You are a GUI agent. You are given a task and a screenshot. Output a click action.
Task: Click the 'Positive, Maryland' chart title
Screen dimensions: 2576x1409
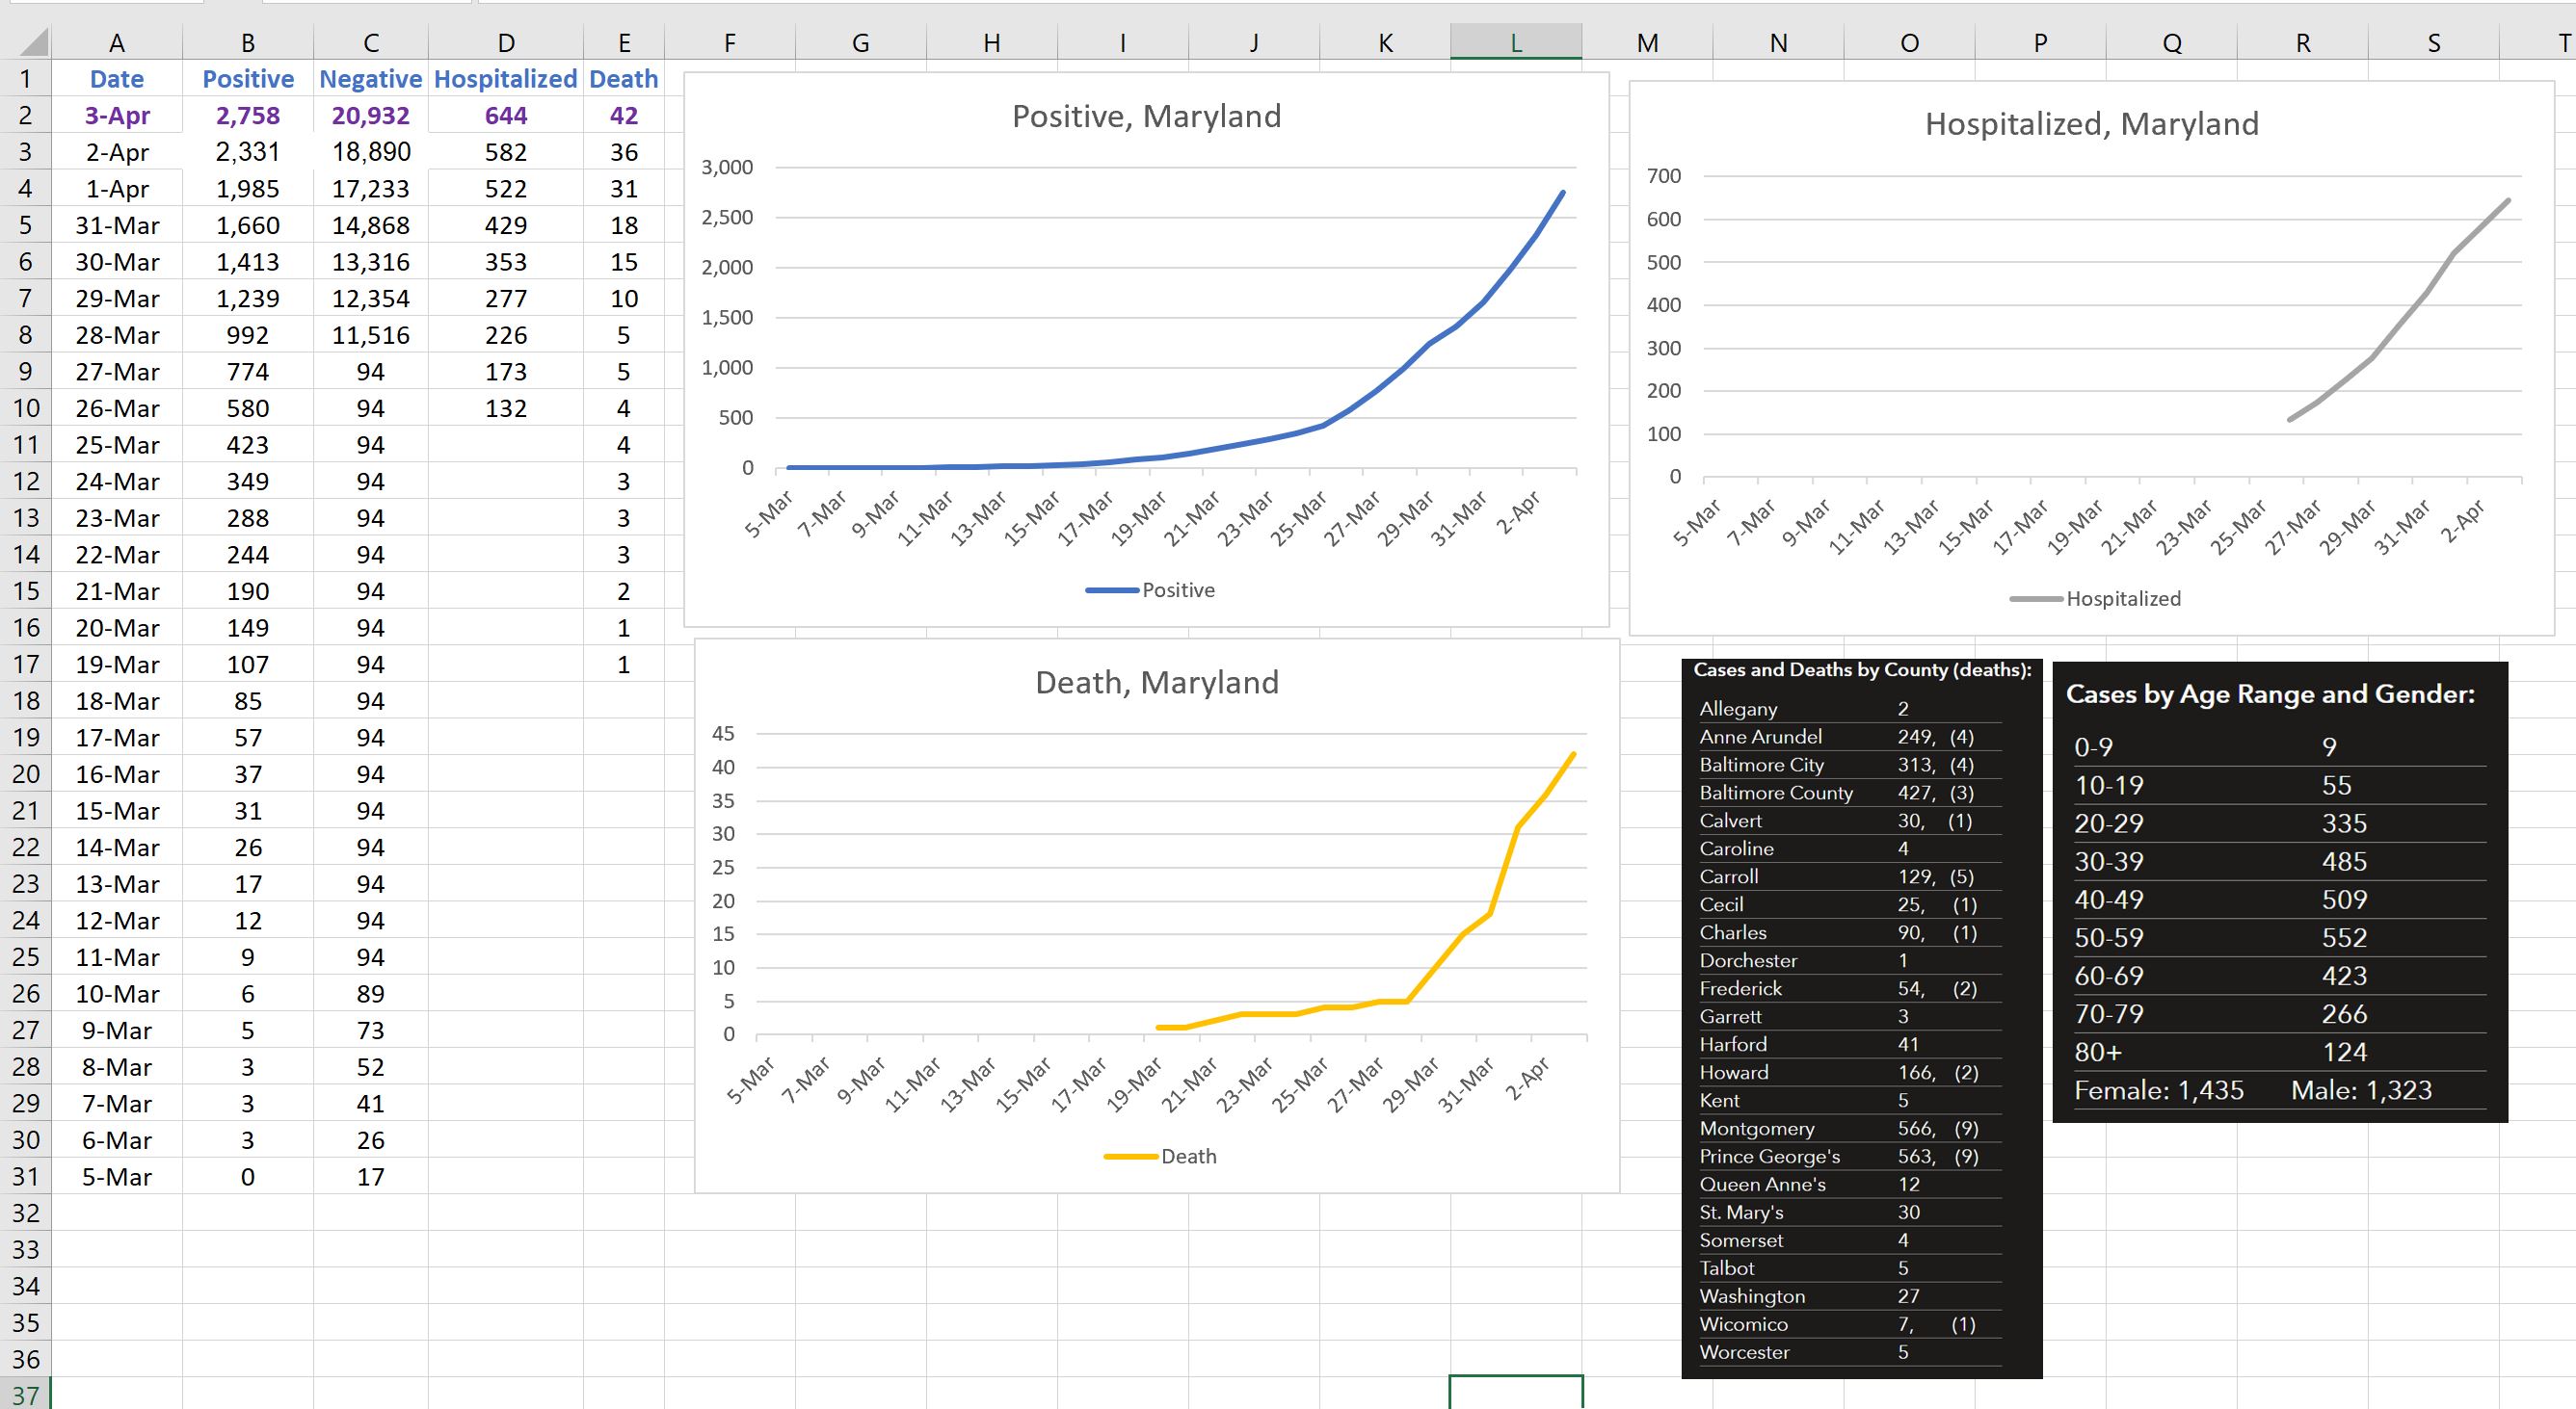[x=1146, y=117]
